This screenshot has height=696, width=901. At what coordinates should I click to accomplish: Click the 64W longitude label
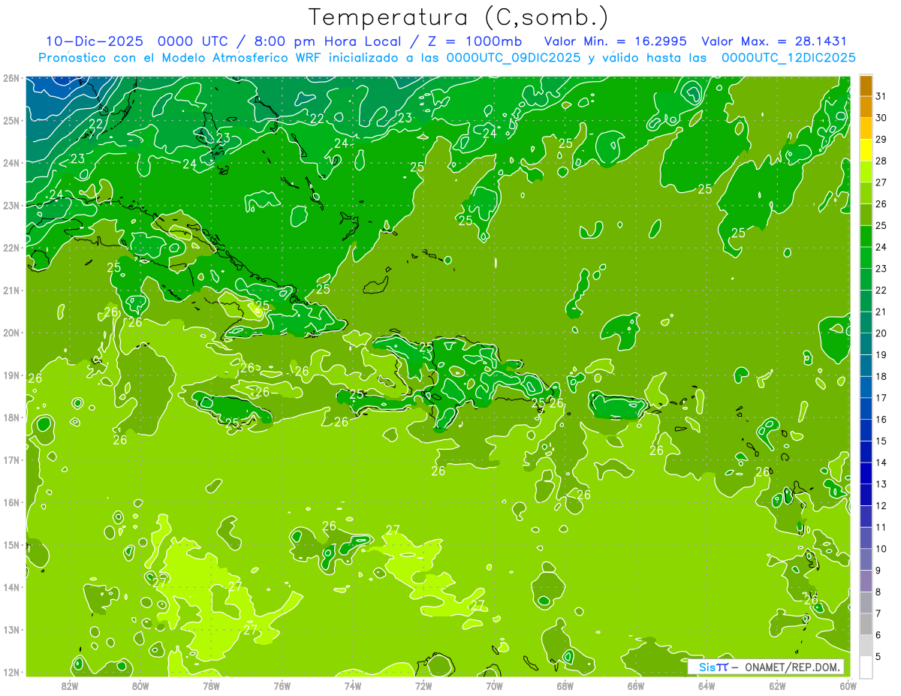point(707,686)
